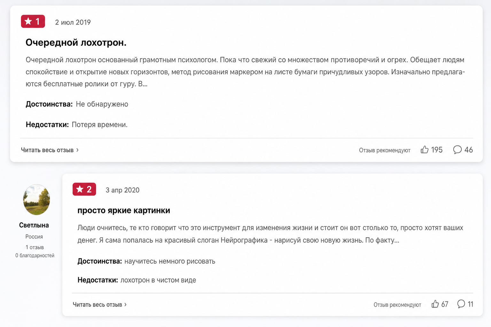Image resolution: width=491 pixels, height=327 pixels.
Task: Click 'Отзыв рекомендуют' label on second review
Action: click(397, 305)
